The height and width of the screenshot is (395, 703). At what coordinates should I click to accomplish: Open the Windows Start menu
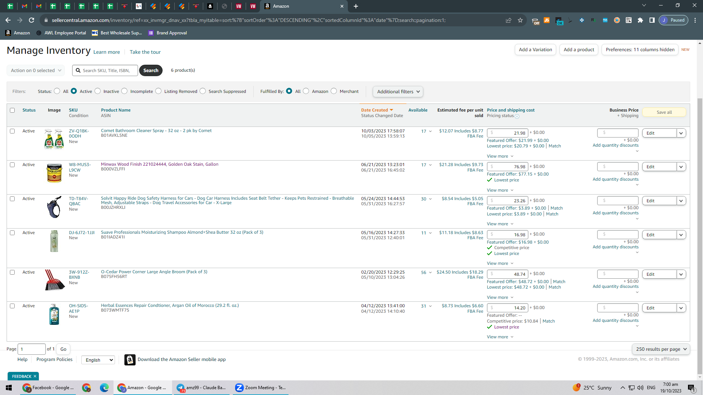9,388
